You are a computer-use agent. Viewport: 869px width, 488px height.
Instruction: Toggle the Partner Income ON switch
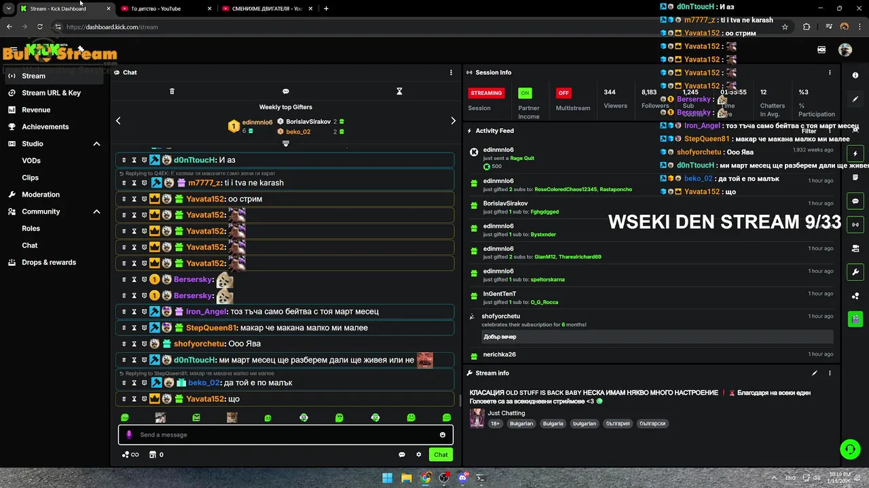pos(525,93)
